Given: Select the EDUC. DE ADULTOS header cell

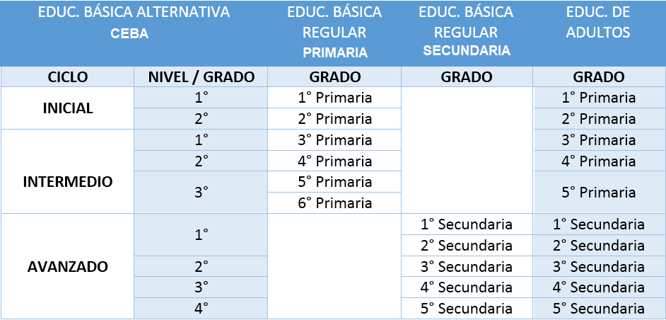Looking at the screenshot, I should (598, 23).
